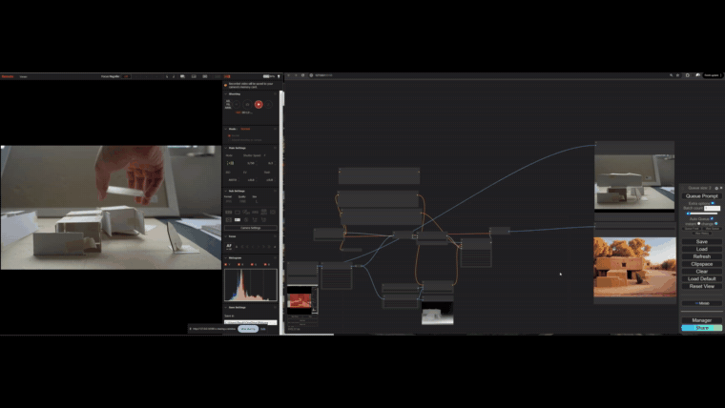Click the depth map preview image
Viewport: 725px width, 408px height.
(438, 314)
